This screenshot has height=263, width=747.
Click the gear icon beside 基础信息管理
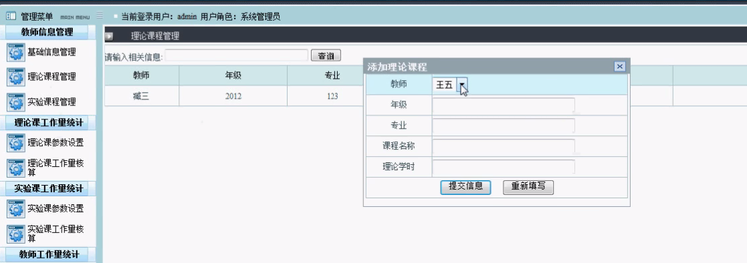tap(16, 52)
